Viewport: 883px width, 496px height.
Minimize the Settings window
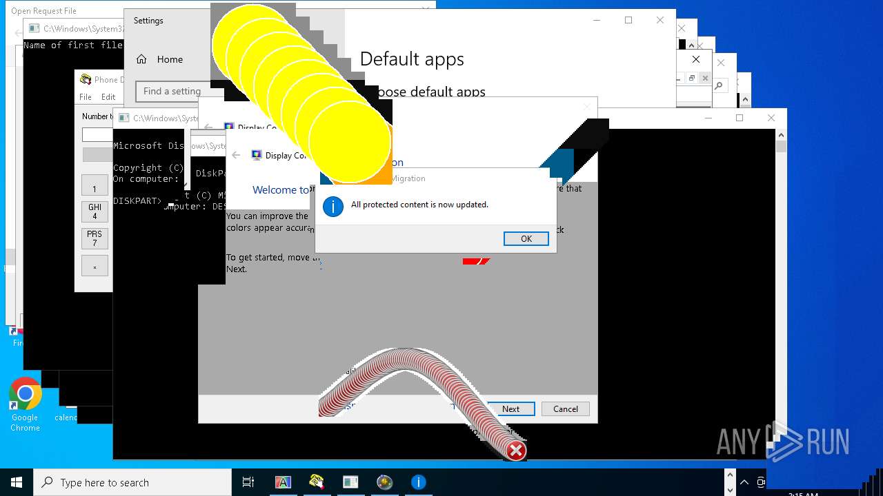[x=597, y=21]
